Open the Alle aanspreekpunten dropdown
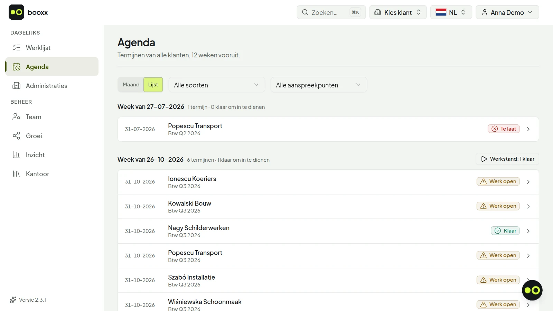553x311 pixels. point(319,85)
